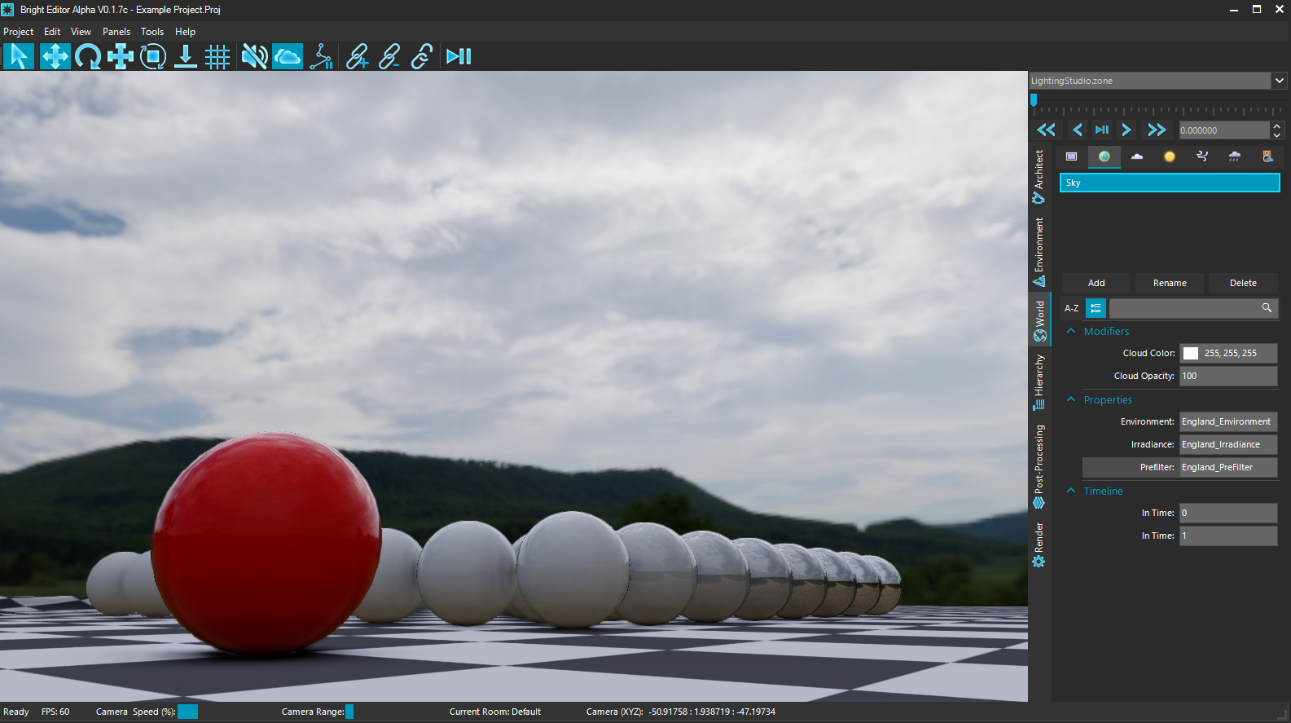1291x723 pixels.
Task: Open the View menu
Action: click(x=81, y=32)
